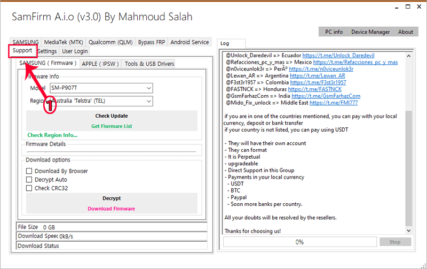Enable Download By Browser checkbox
Viewport: 427px width, 269px height.
29,171
